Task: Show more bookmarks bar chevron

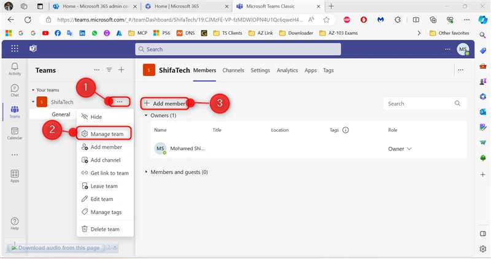Action: pos(419,33)
